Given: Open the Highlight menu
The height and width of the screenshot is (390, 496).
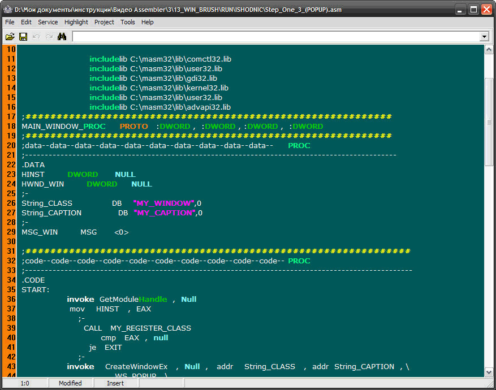Looking at the screenshot, I should click(76, 22).
